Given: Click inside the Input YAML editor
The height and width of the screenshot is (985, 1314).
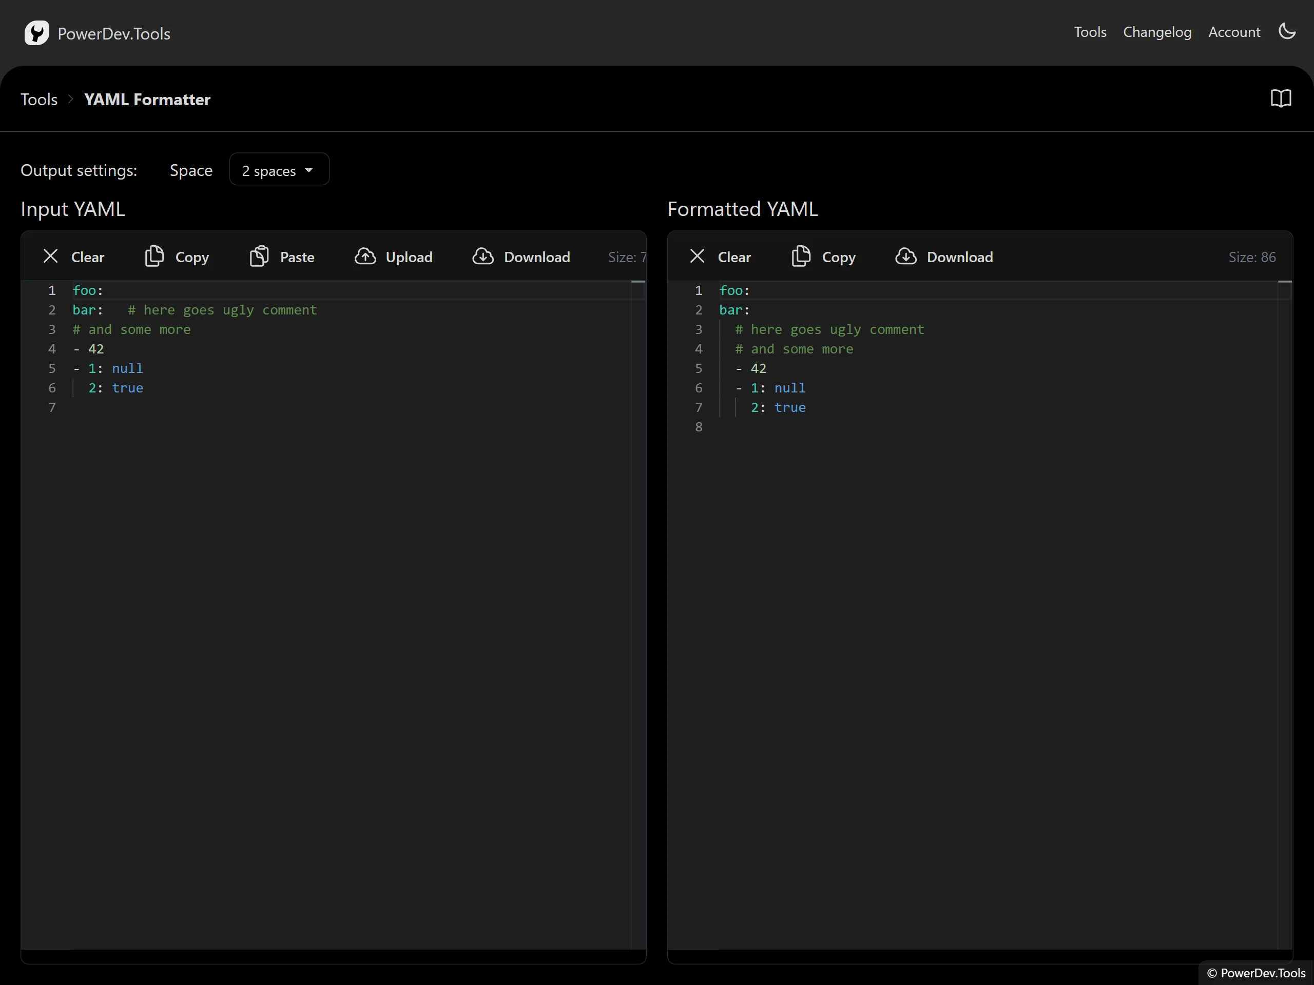Looking at the screenshot, I should 333,594.
